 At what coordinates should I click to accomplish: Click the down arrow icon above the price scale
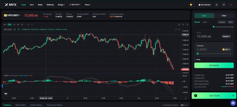point(176,29)
